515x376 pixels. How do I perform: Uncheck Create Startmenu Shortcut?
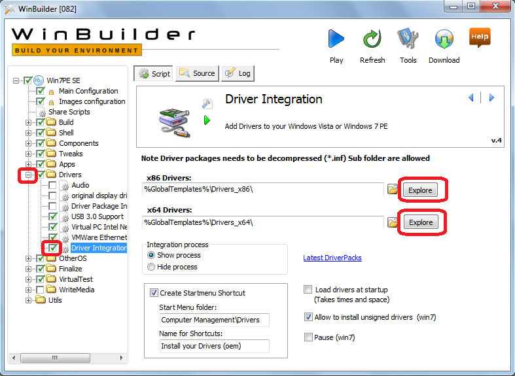pos(154,293)
